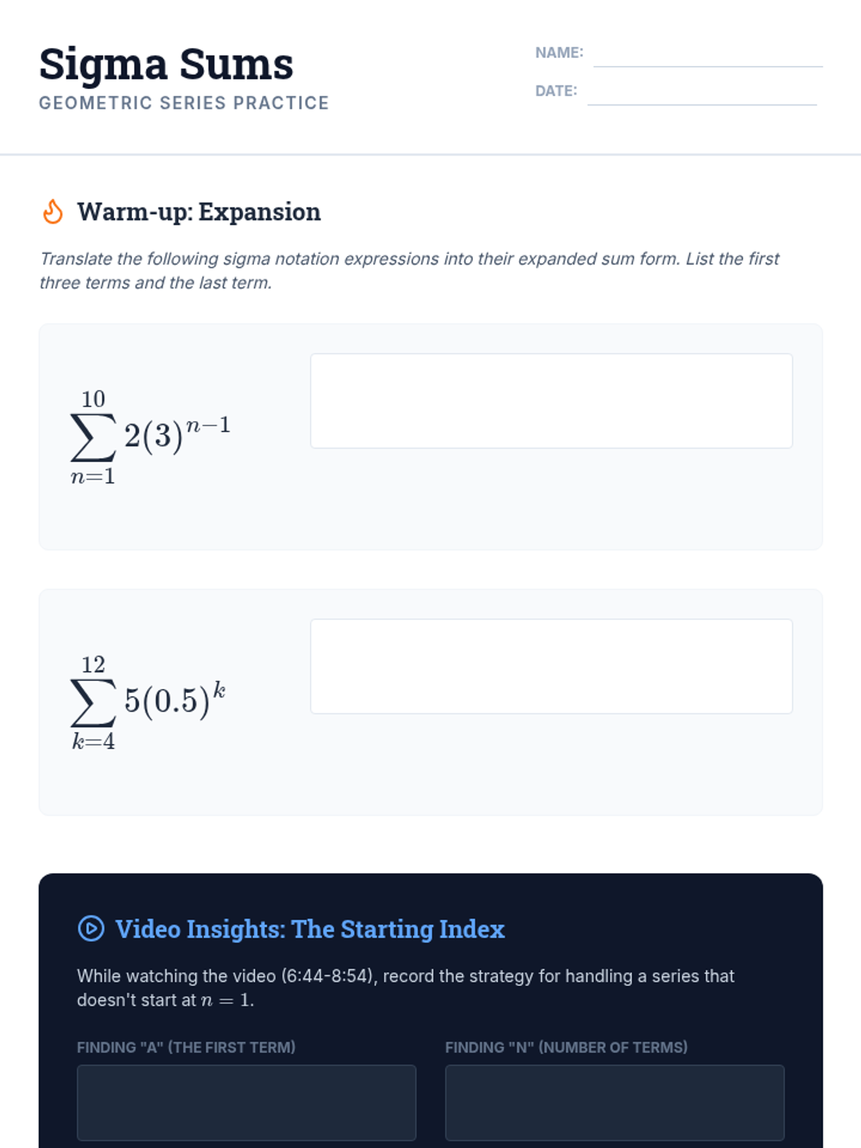The width and height of the screenshot is (861, 1148).
Task: Click the NAME: label
Action: pos(559,52)
